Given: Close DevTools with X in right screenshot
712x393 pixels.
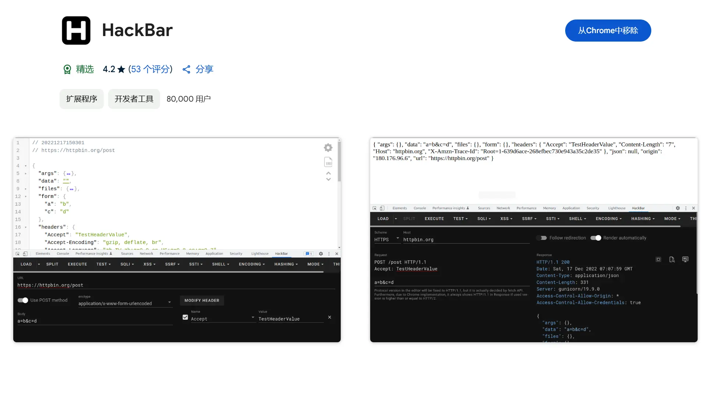Looking at the screenshot, I should coord(694,208).
